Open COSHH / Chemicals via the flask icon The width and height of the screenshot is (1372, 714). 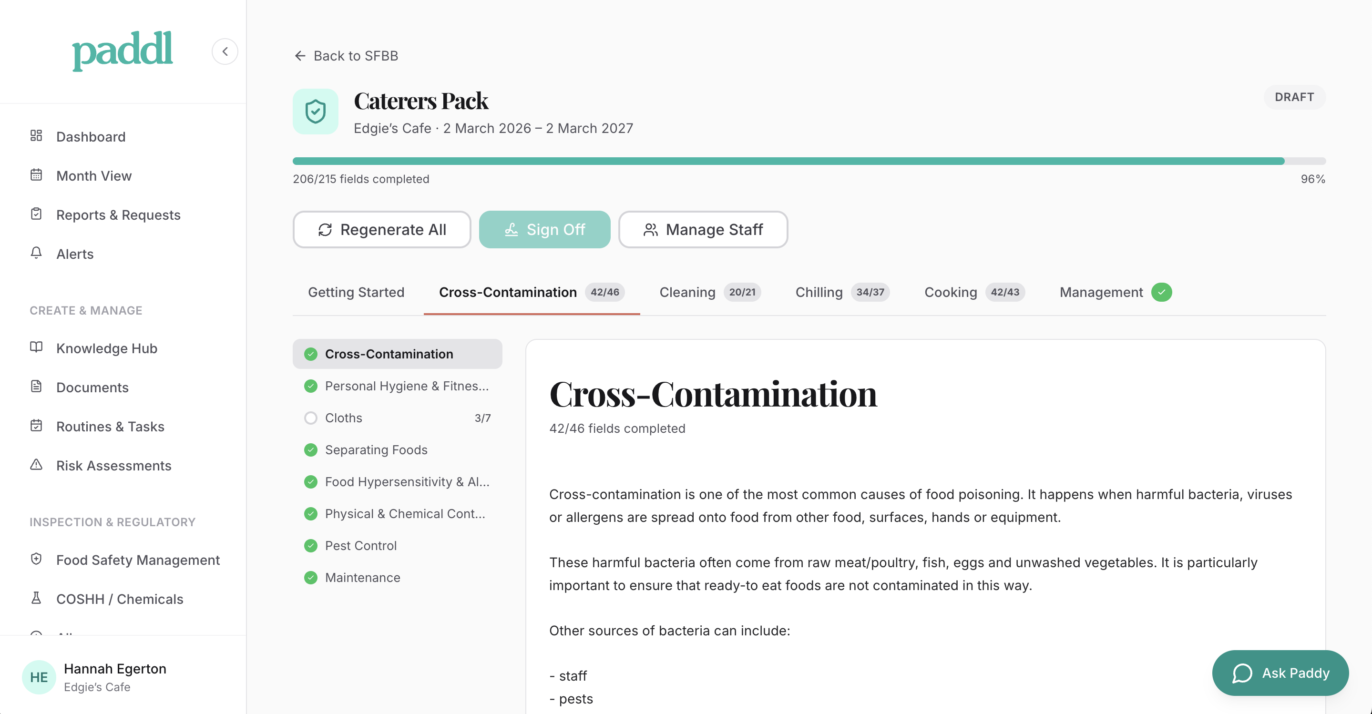click(36, 599)
